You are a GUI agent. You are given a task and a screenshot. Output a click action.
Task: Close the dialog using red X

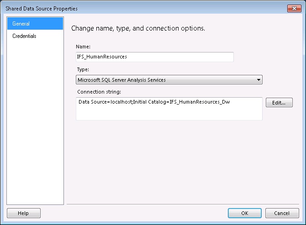294,8
